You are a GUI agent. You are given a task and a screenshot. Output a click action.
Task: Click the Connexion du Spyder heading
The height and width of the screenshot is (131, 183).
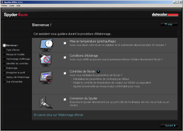[x=84, y=98]
